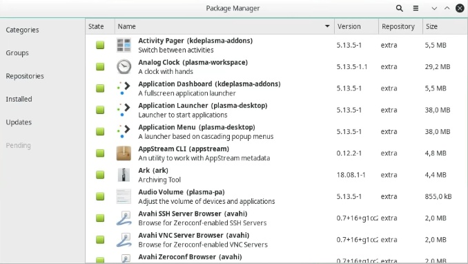The image size is (468, 264).
Task: Click 'A clock with hands' description
Action: click(x=166, y=71)
